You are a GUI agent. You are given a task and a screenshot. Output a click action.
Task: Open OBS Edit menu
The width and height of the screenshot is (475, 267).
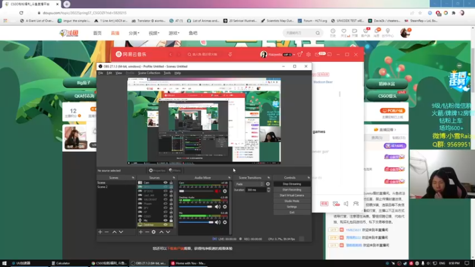coord(109,73)
